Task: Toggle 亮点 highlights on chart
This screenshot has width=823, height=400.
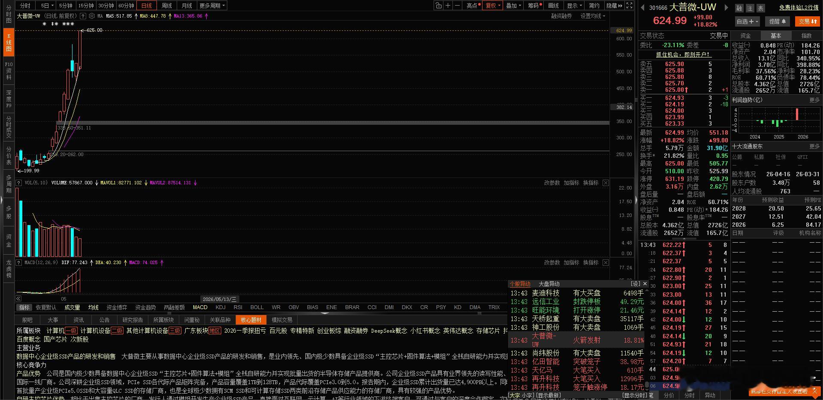Action: click(472, 6)
